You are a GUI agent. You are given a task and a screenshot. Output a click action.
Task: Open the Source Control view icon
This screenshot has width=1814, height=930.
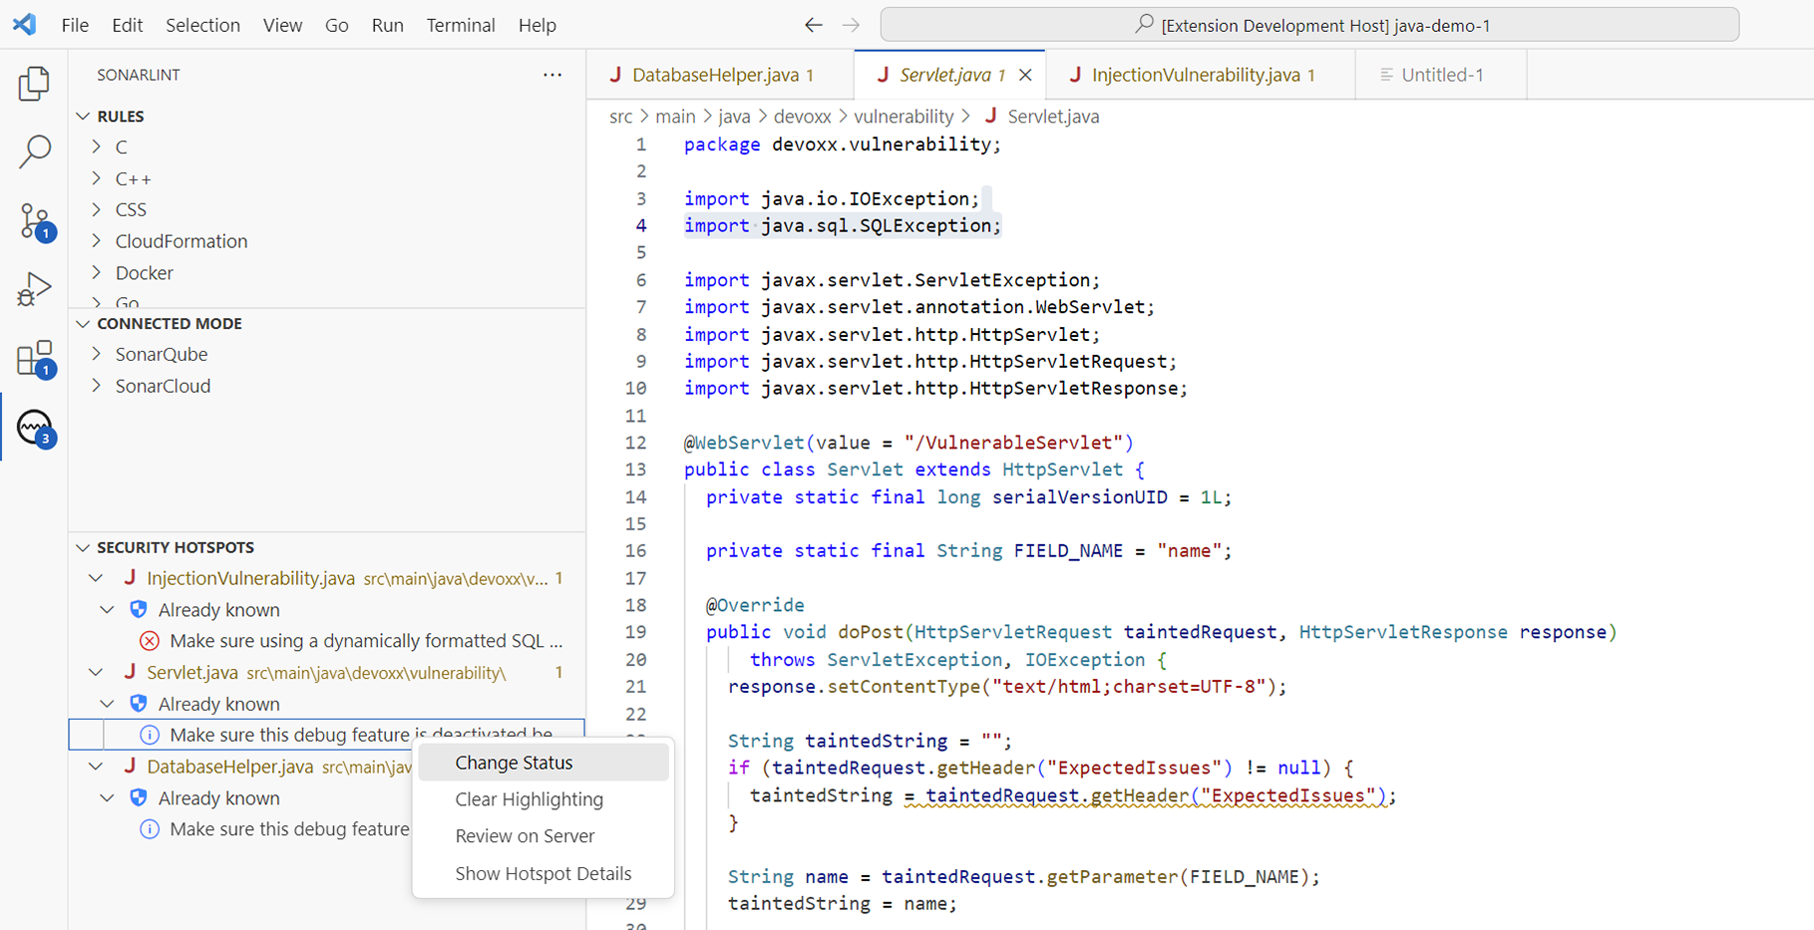[x=35, y=221]
